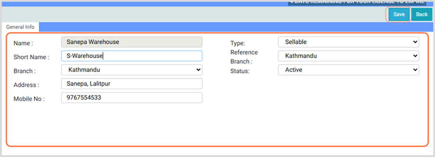Switch to the General Info tab
435x157 pixels.
point(20,27)
